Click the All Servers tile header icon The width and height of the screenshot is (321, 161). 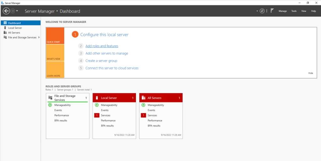[144, 98]
